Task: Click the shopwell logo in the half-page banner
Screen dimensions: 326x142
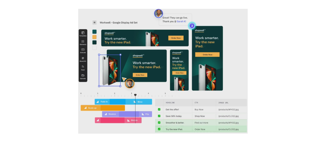Action: pos(200,31)
